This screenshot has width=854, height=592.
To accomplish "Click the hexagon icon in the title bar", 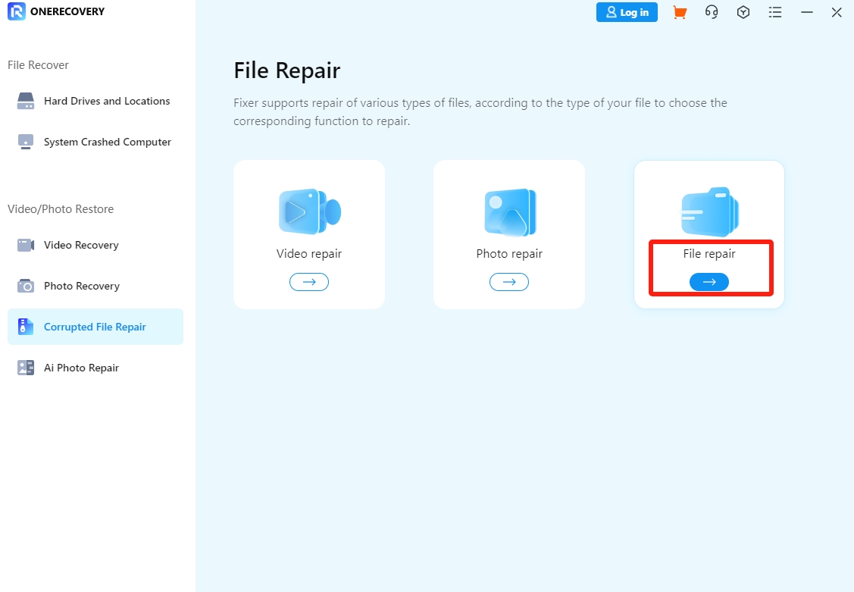I will pos(743,12).
